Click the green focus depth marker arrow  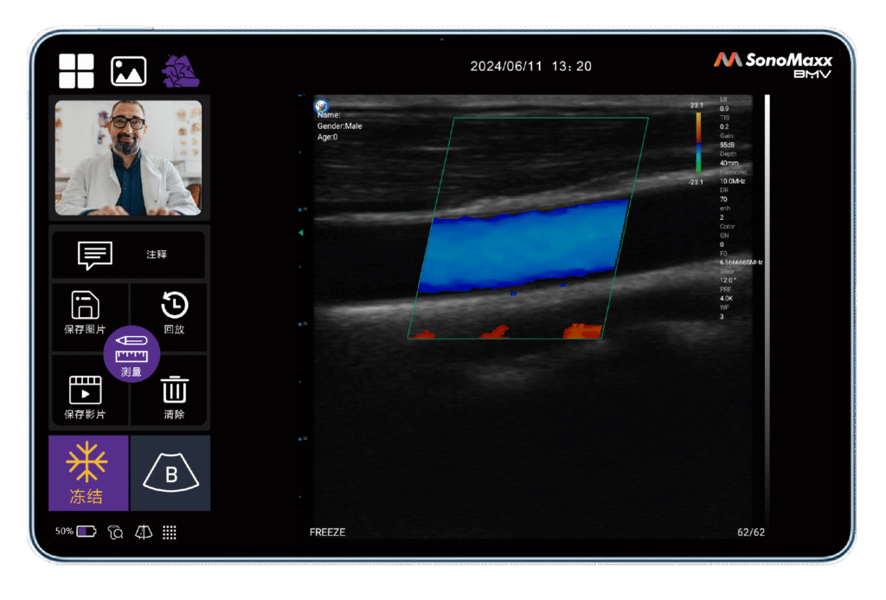pos(301,233)
